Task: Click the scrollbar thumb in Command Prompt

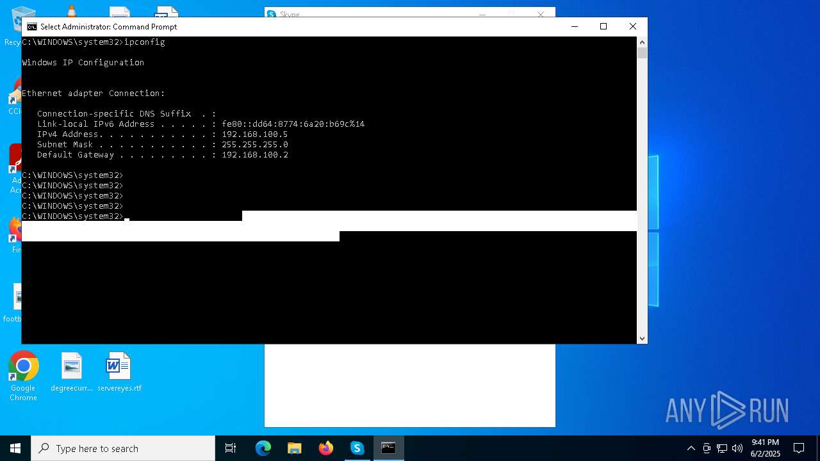Action: point(642,53)
